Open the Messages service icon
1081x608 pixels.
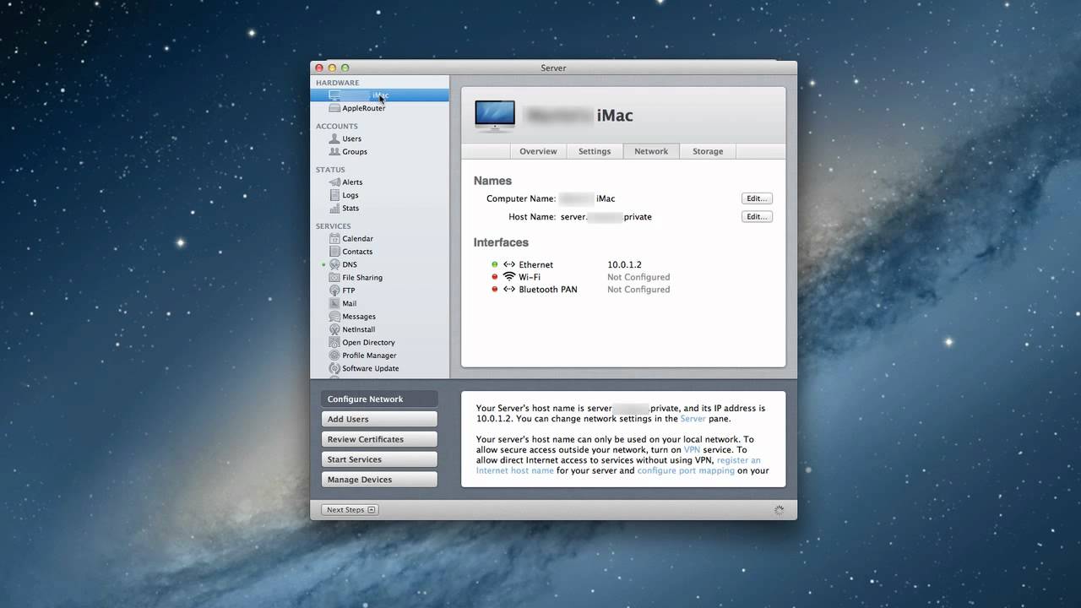click(335, 317)
